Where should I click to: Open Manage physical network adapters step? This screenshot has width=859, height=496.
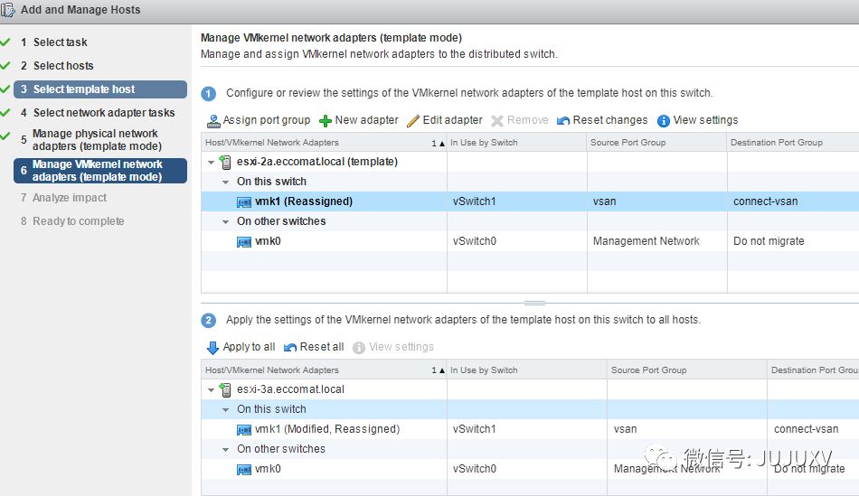95,139
